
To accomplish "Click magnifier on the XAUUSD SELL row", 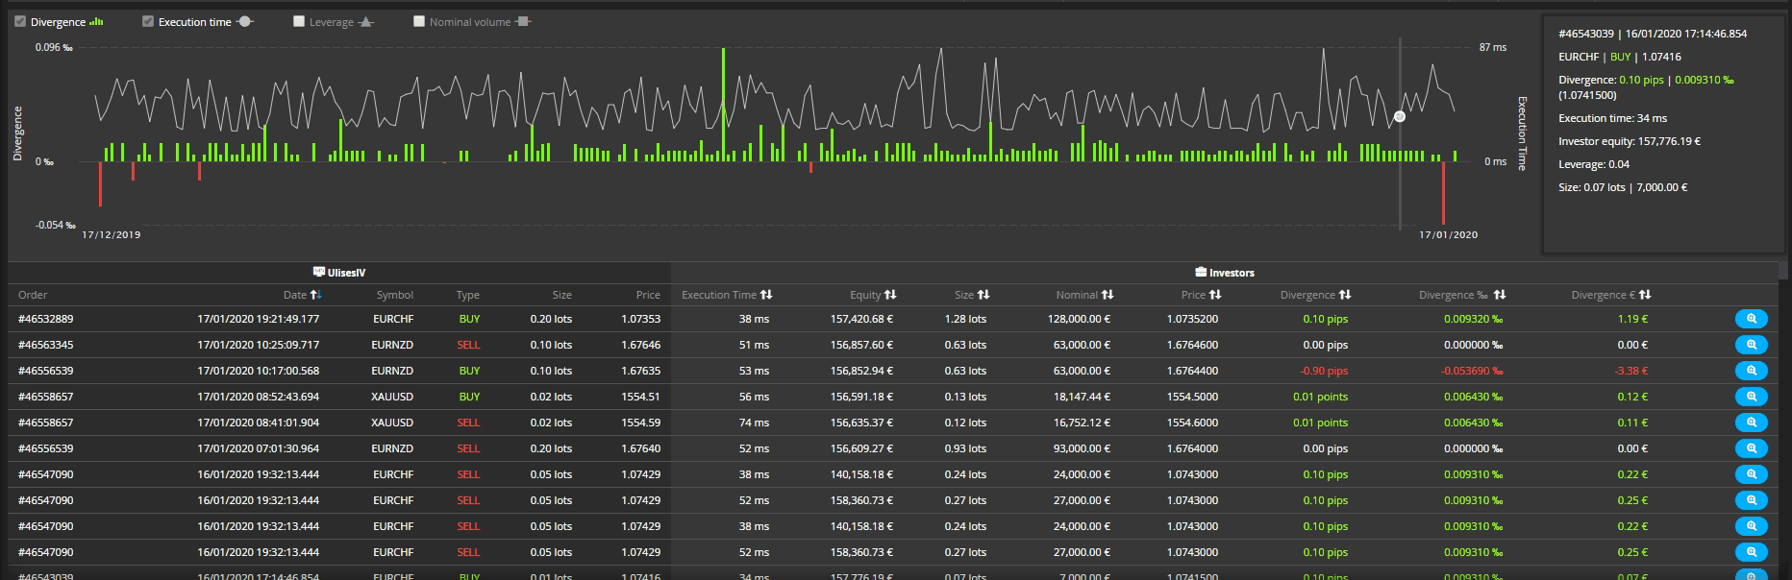I will 1751,423.
